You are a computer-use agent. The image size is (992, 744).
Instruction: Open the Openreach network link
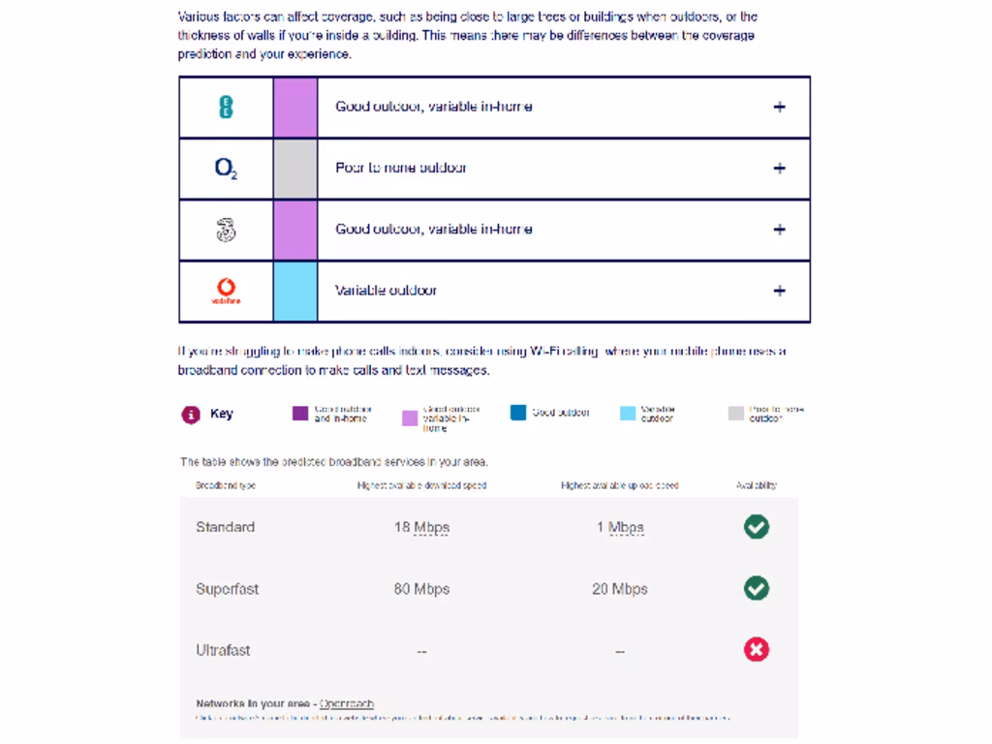[347, 704]
